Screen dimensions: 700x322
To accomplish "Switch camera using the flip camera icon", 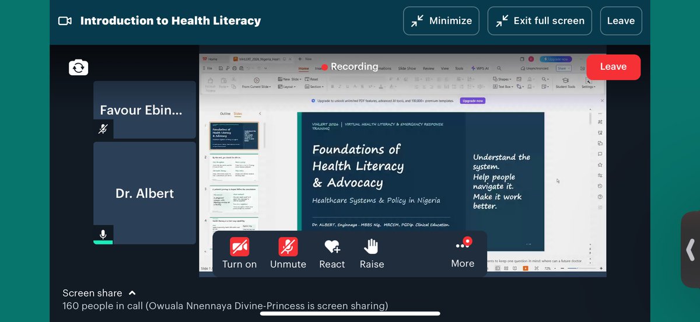I will pos(79,68).
